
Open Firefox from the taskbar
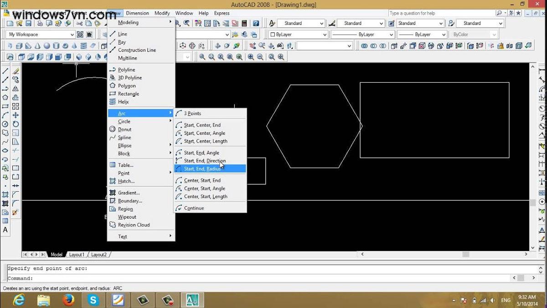(69, 300)
